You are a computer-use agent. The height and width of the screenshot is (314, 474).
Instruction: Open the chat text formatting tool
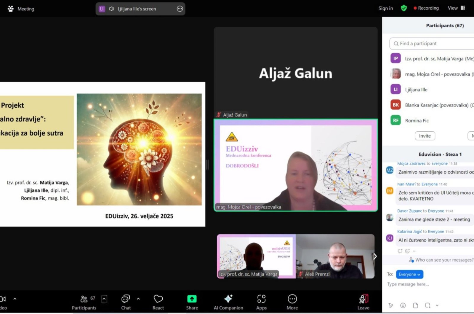click(x=391, y=305)
